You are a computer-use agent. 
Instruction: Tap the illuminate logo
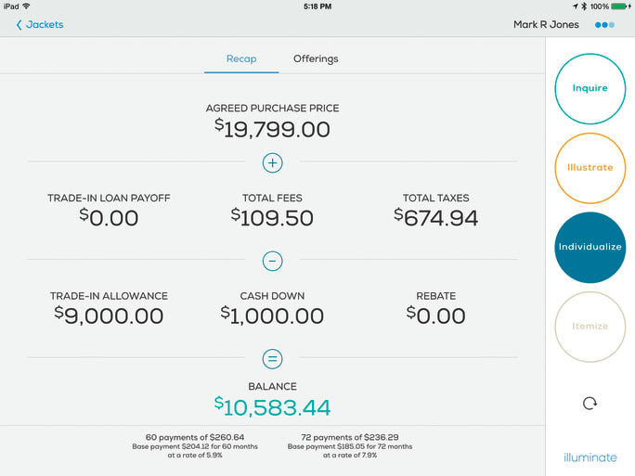click(x=590, y=457)
